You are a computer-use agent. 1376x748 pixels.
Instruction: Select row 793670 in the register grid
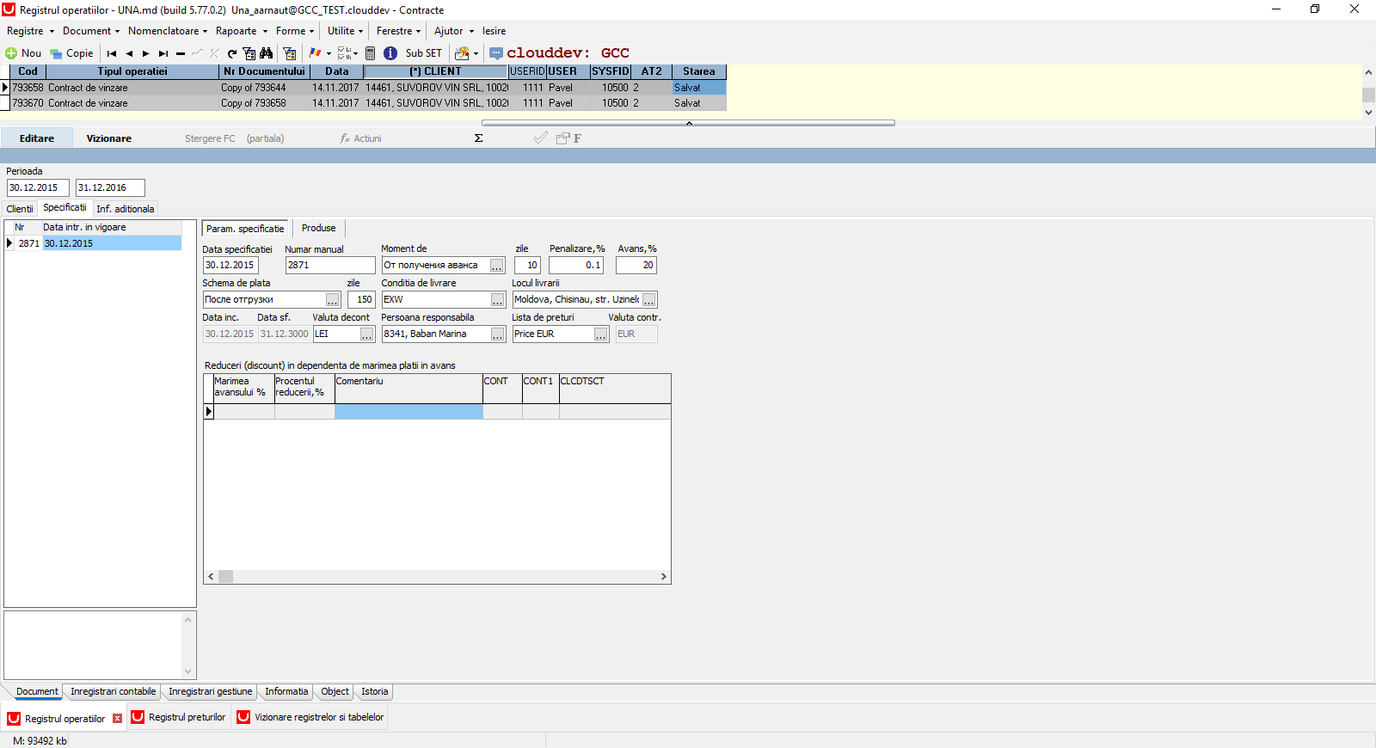(x=368, y=103)
